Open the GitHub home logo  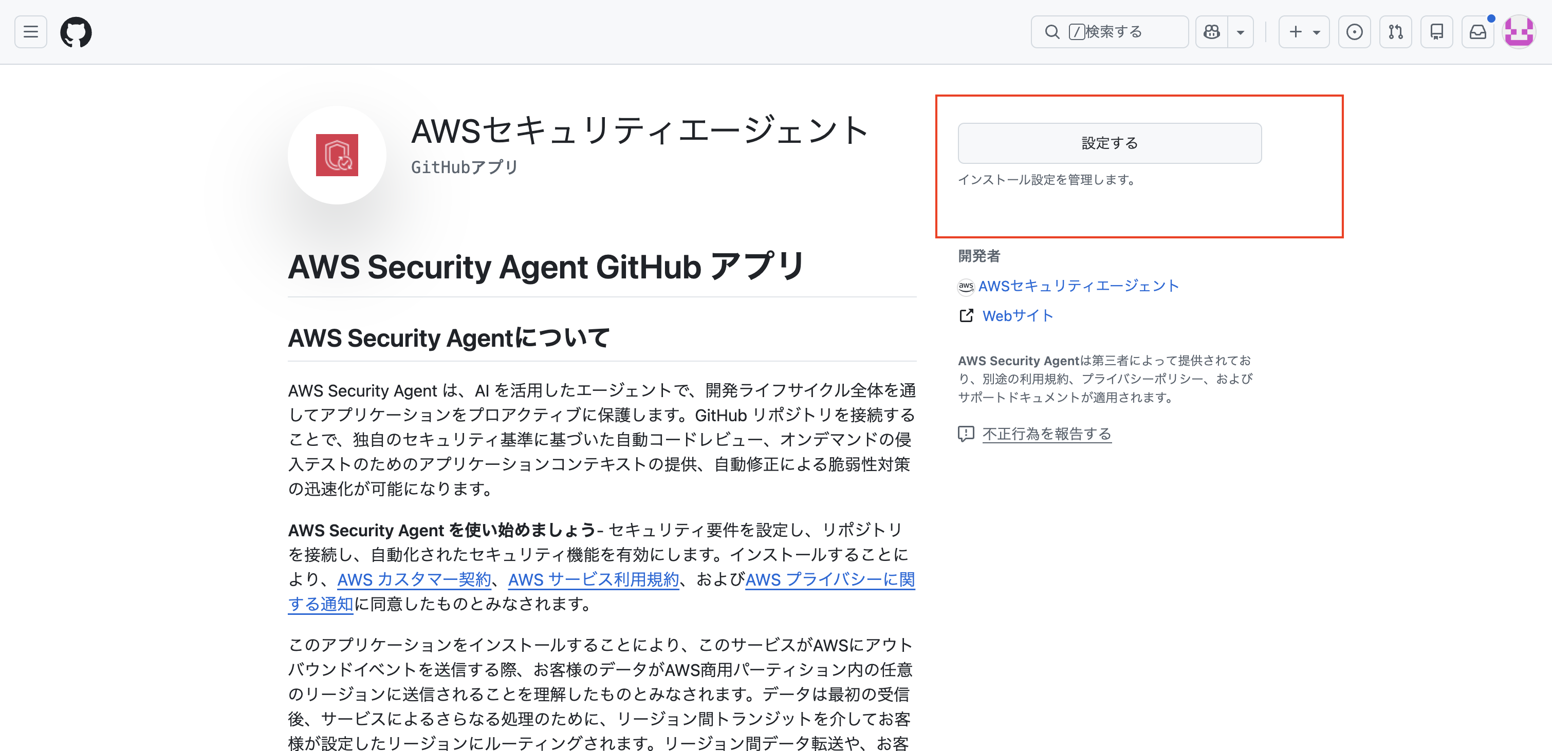(x=76, y=31)
